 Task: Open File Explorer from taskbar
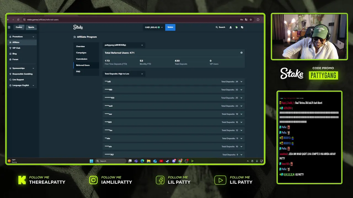tap(149, 161)
